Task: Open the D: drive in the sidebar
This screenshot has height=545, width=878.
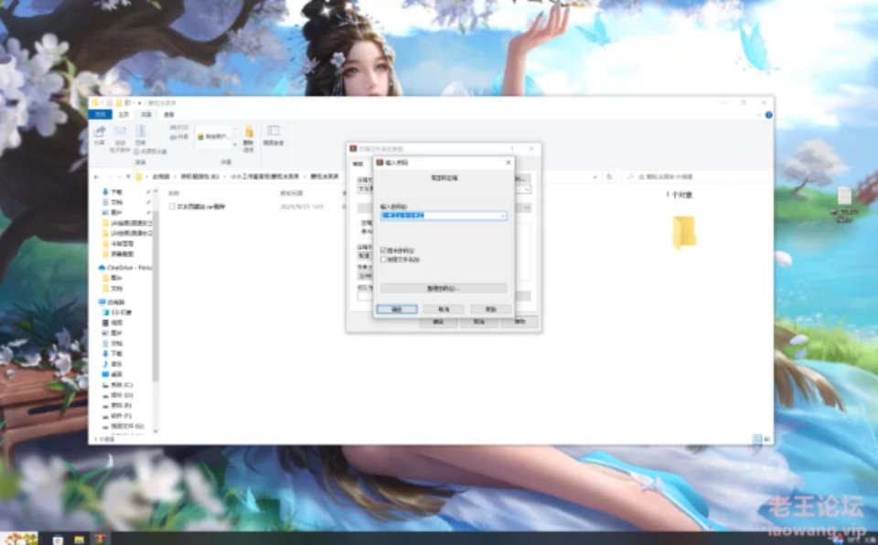Action: 118,395
